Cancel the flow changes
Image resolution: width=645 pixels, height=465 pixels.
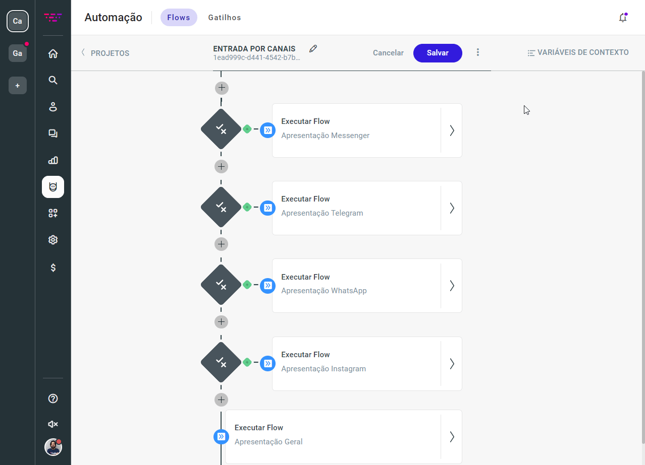(388, 53)
